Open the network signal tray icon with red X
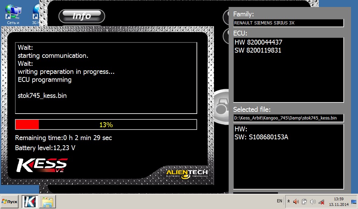The height and width of the screenshot is (209, 358). pos(321,202)
